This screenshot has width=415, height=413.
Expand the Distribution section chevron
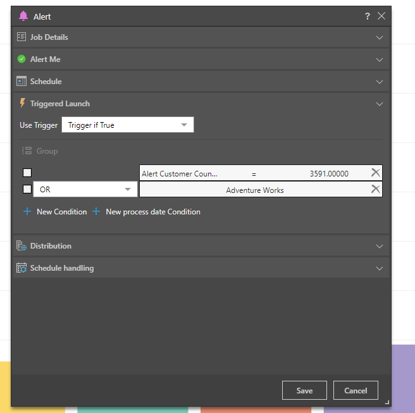[380, 246]
